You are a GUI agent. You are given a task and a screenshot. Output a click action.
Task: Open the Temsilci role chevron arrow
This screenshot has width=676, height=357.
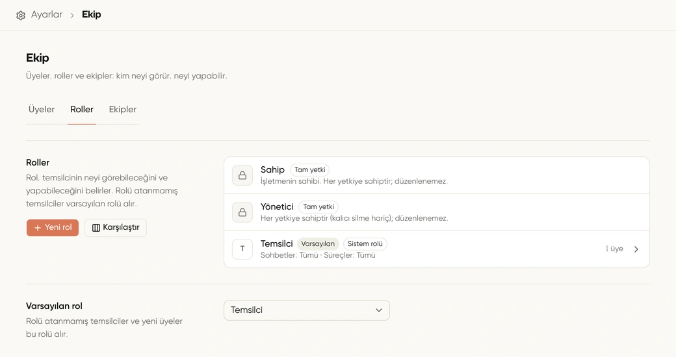pos(636,249)
